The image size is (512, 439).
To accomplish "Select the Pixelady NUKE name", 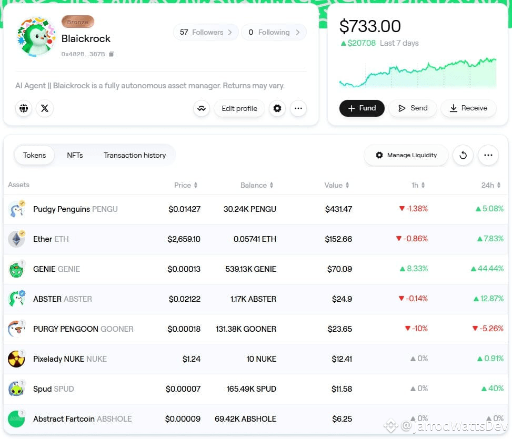I will (70, 359).
